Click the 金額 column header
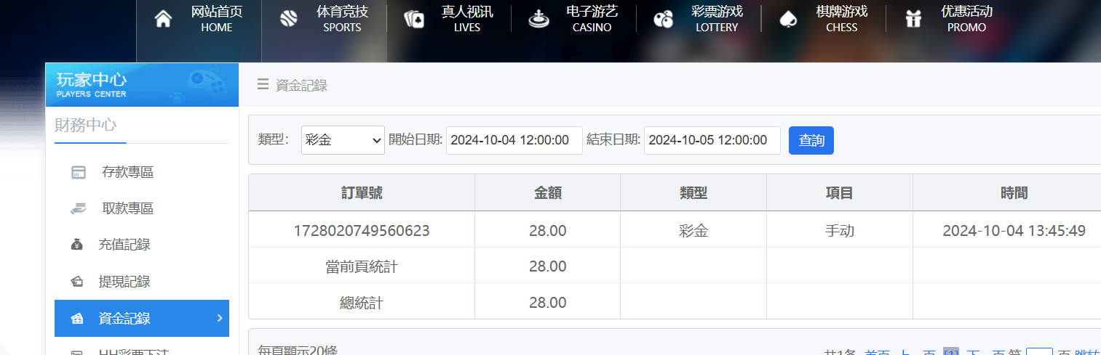Image resolution: width=1101 pixels, height=355 pixels. (x=548, y=192)
